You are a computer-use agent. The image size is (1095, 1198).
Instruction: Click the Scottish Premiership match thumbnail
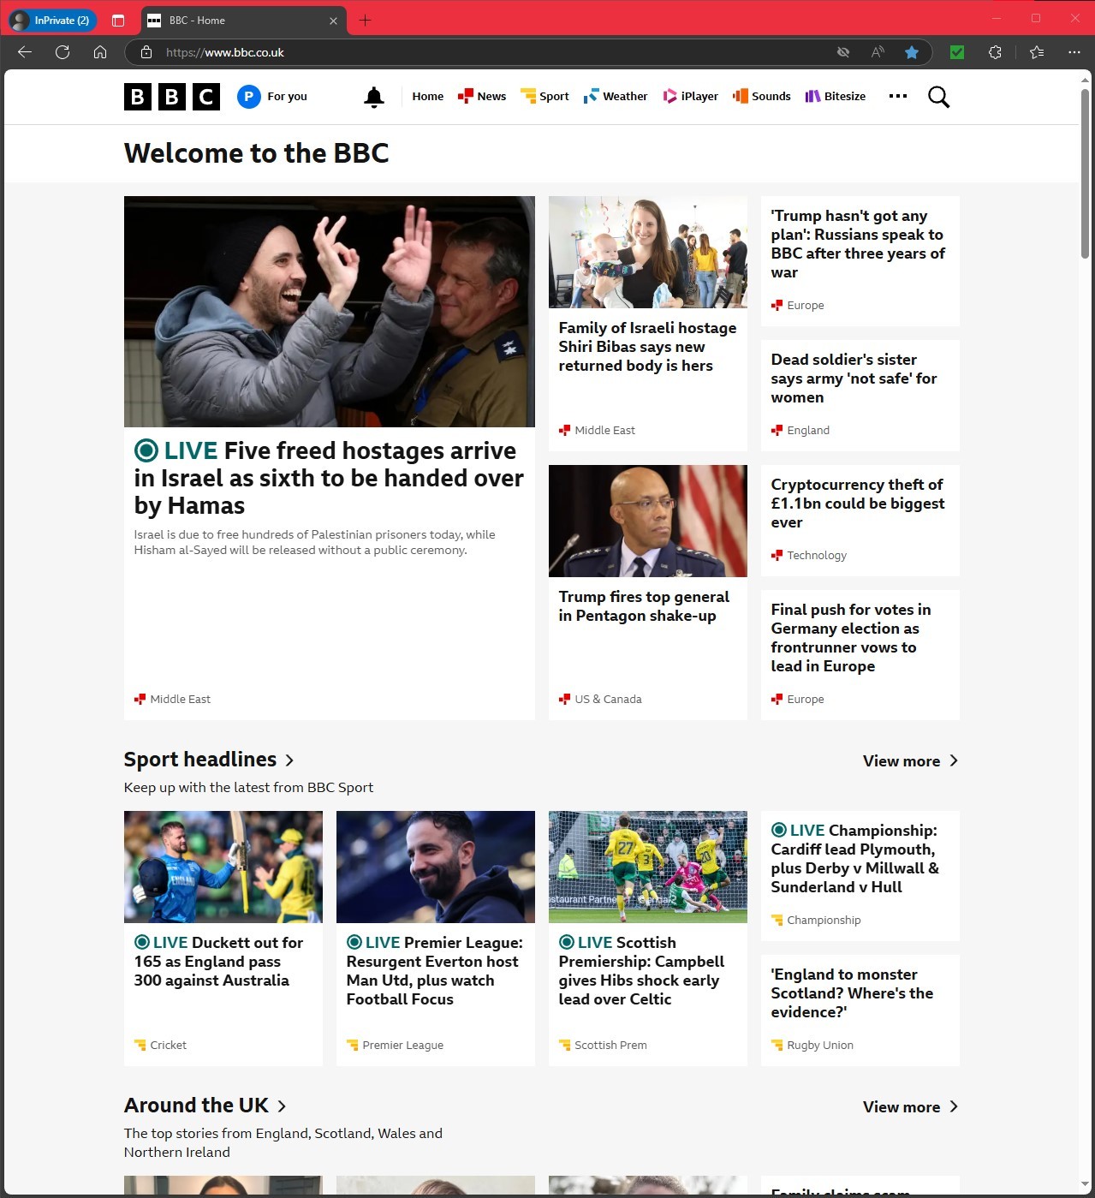coord(648,867)
